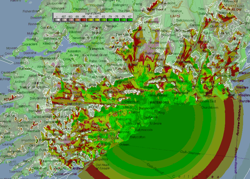Click the Old Head of Kinsale label
Image resolution: width=250 pixels, height=179 pixels.
[x=103, y=167]
